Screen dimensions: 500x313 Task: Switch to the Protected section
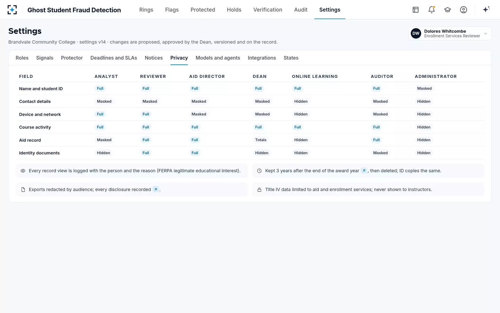click(203, 10)
